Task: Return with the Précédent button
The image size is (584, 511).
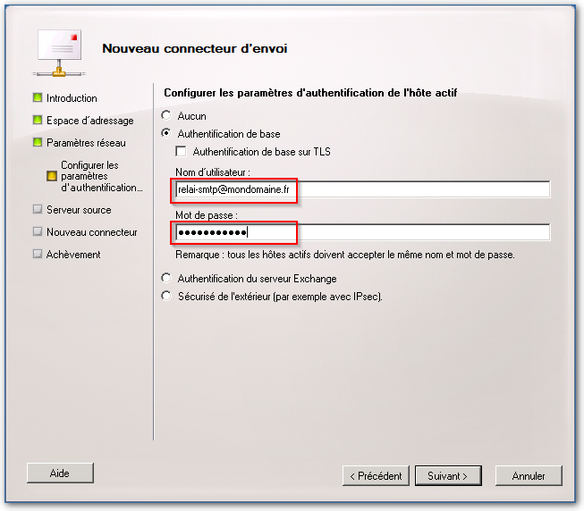Action: [376, 475]
